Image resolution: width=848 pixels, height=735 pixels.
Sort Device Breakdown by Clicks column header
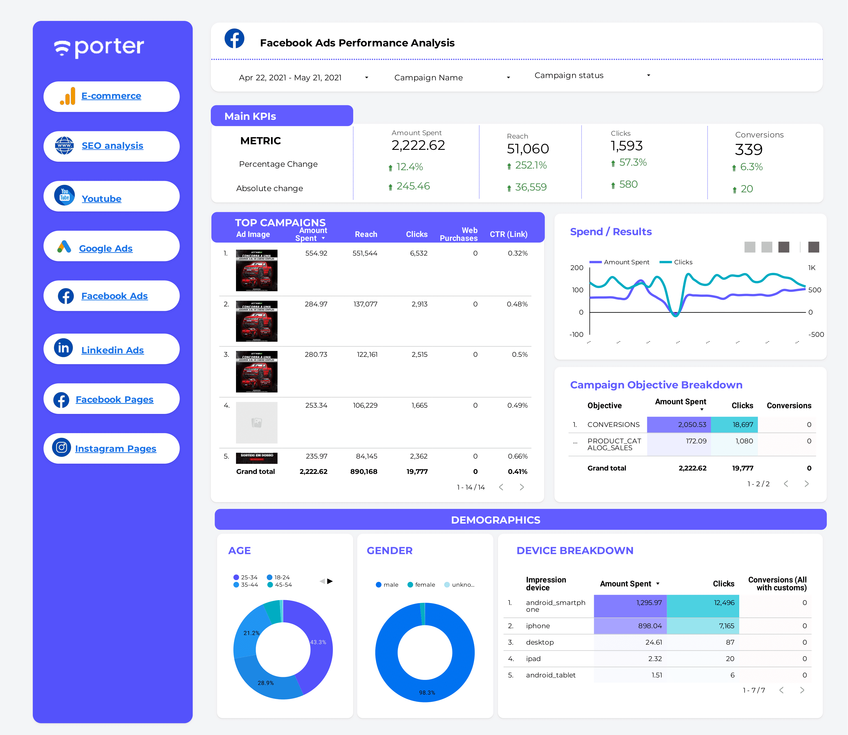(x=723, y=584)
